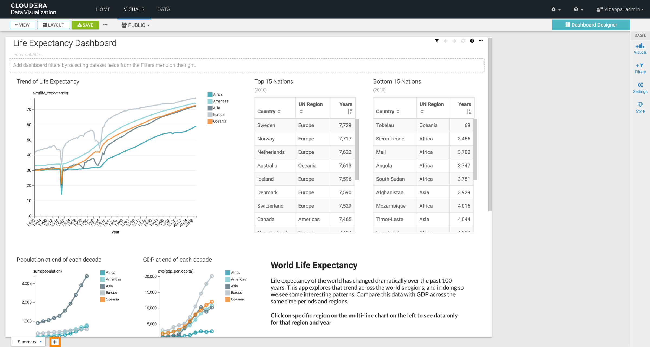650x347 pixels.
Task: Click the green SAVE button
Action: pyautogui.click(x=85, y=25)
